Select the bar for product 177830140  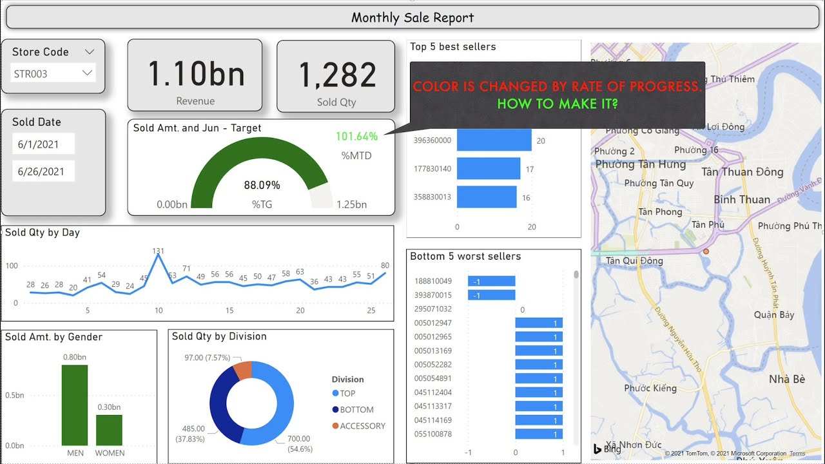[489, 169]
